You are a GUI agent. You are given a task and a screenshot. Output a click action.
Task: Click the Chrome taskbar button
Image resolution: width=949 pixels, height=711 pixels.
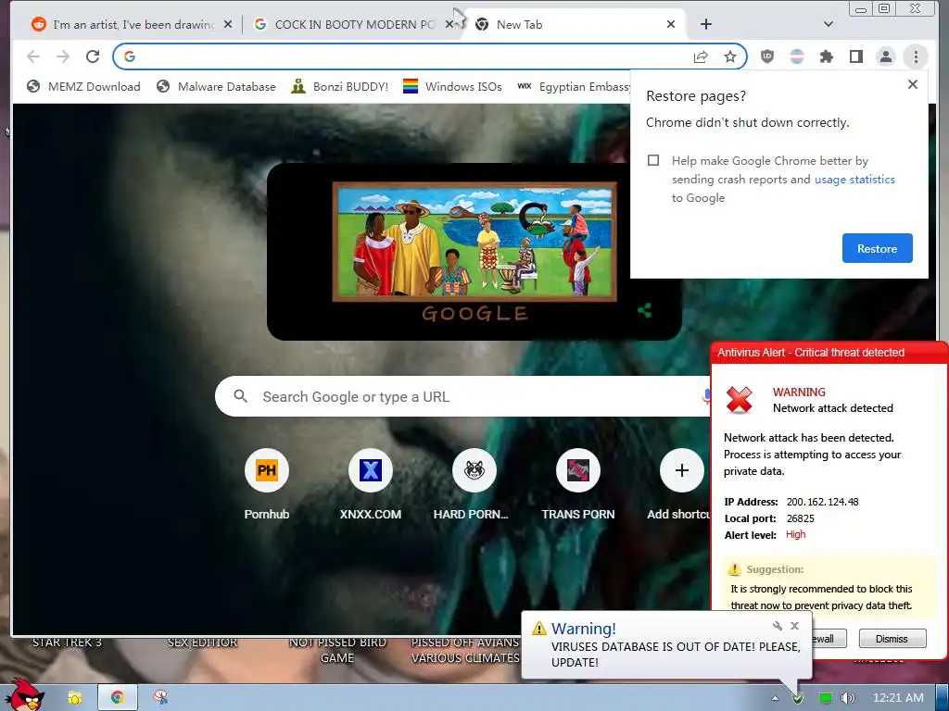click(118, 698)
